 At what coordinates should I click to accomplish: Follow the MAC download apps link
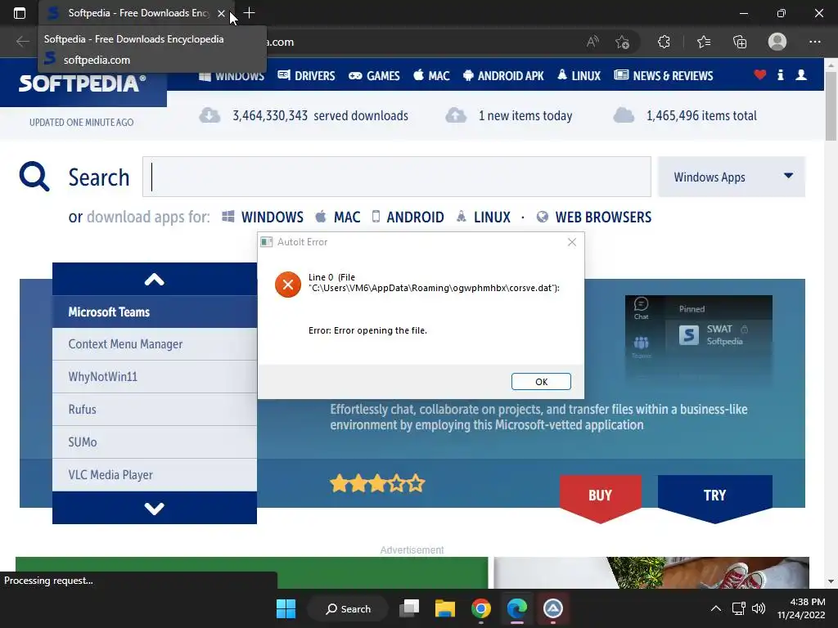(337, 217)
